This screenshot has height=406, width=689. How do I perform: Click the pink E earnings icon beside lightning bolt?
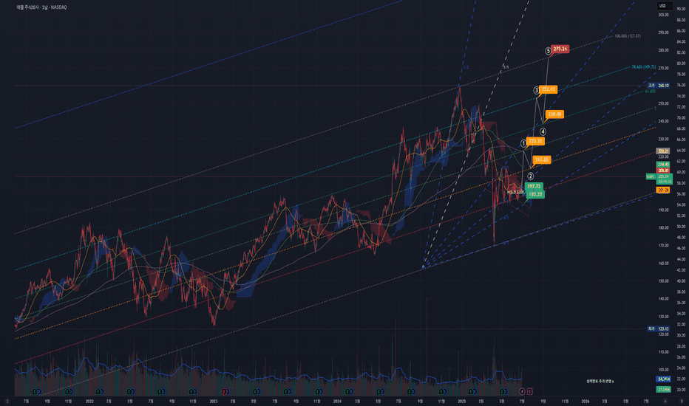pos(529,391)
